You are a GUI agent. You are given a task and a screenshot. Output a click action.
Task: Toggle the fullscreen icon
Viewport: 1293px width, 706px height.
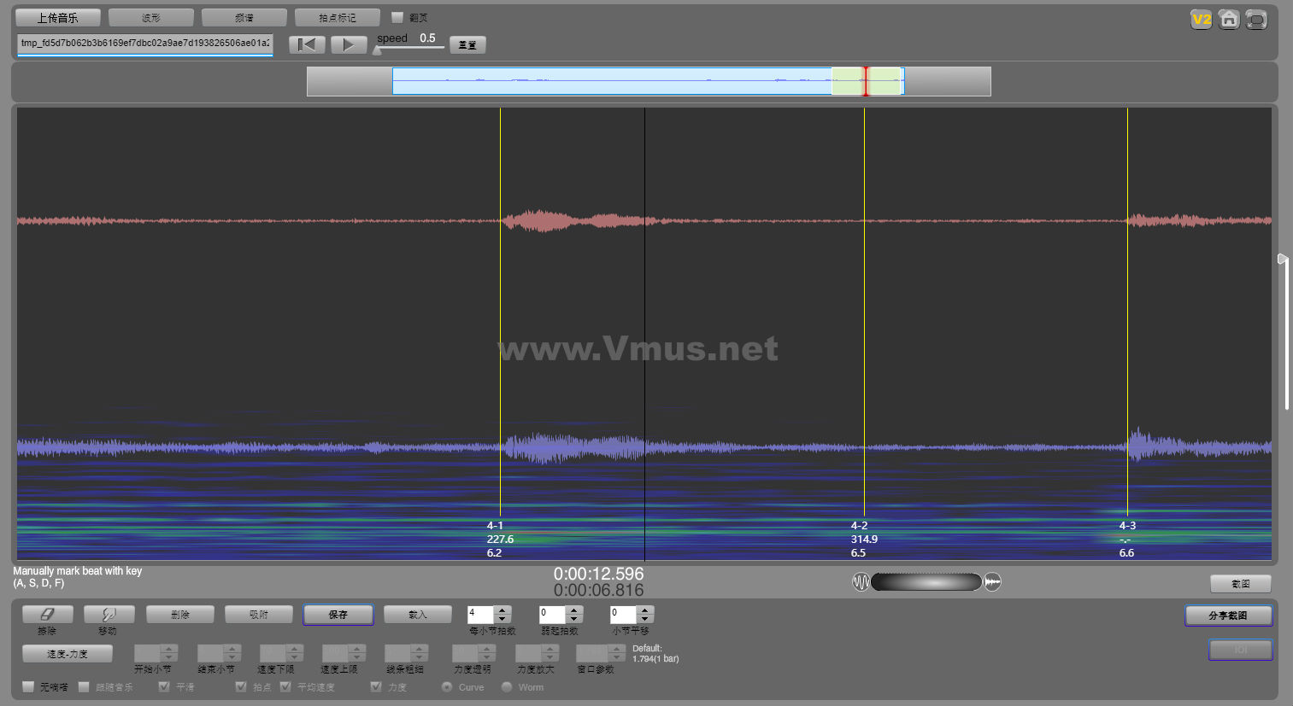coord(1256,20)
